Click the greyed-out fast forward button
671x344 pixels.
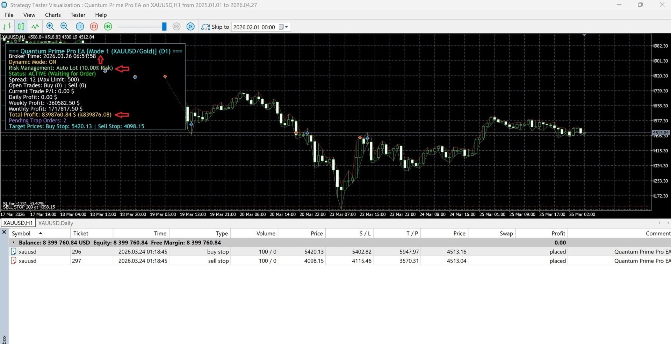pos(176,27)
